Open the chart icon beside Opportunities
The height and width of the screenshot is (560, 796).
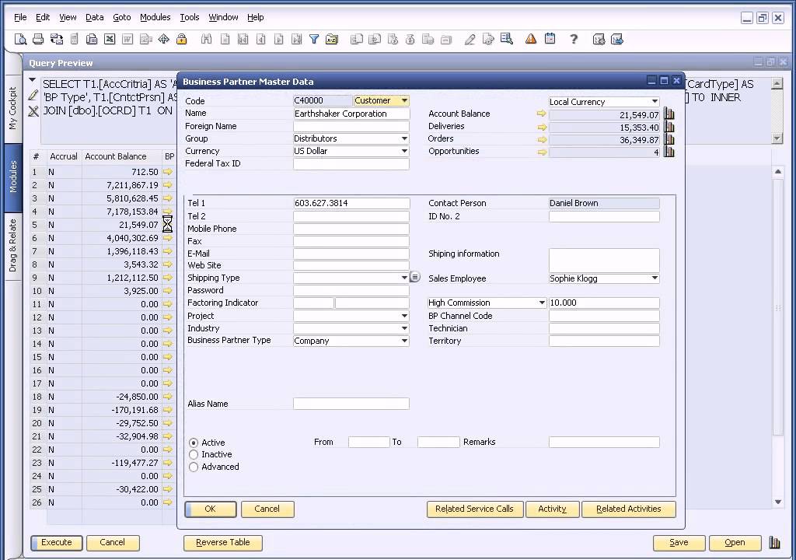click(669, 152)
